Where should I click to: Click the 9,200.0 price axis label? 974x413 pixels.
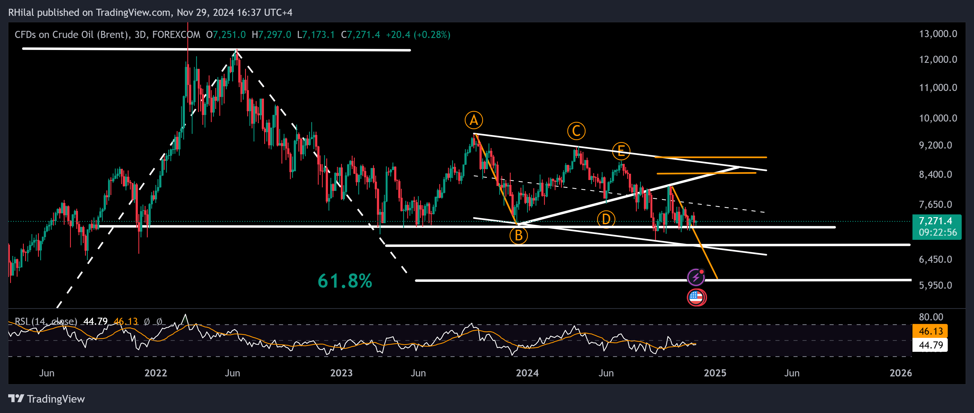point(935,145)
